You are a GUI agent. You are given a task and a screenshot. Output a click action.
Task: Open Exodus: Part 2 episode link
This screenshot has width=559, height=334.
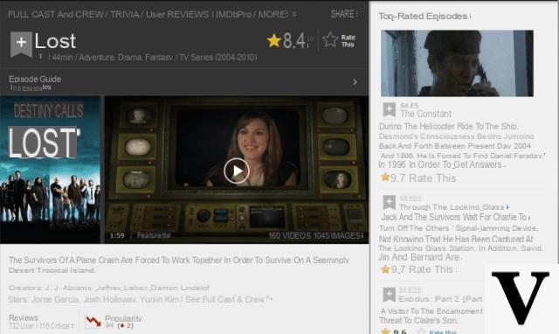pyautogui.click(x=440, y=299)
